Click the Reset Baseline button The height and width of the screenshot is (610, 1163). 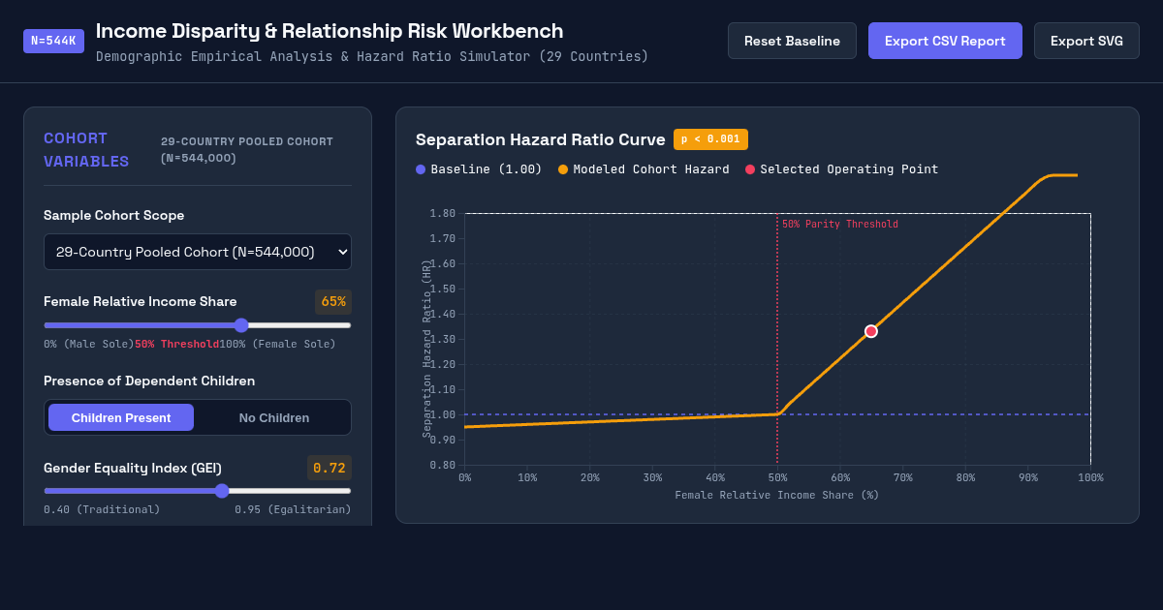pos(792,41)
